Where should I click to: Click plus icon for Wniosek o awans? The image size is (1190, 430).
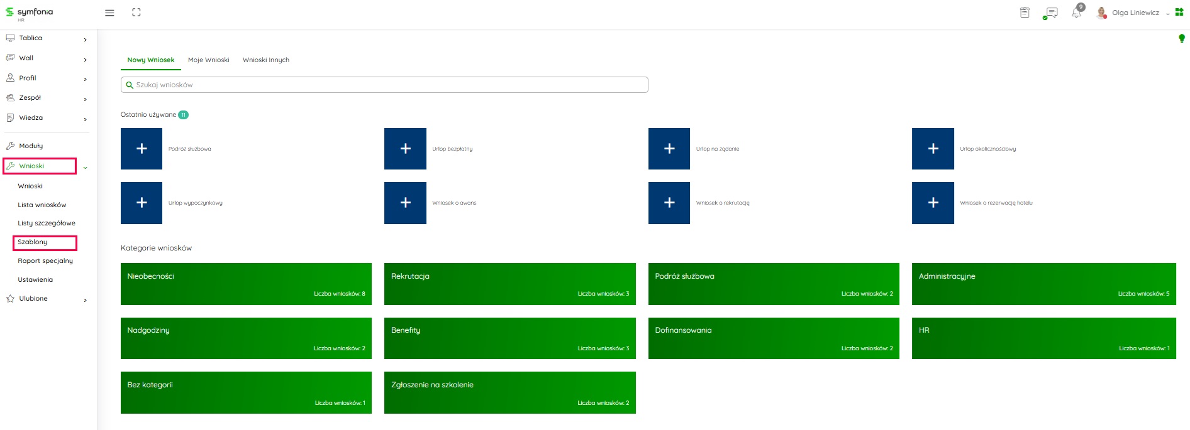click(x=405, y=203)
